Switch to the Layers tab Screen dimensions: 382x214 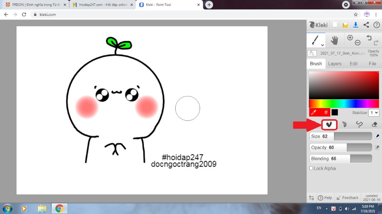[335, 64]
